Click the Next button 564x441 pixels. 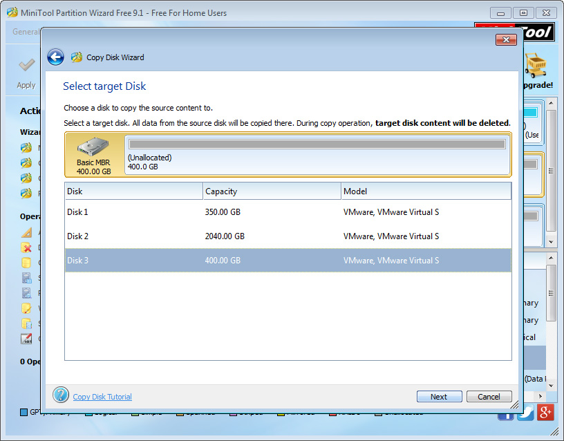pyautogui.click(x=439, y=396)
